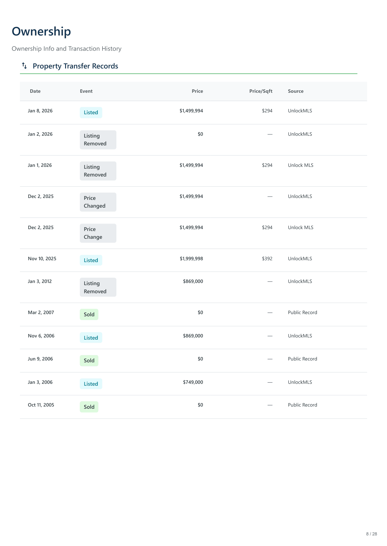Viewport: 387px width, 546px height.
Task: Click Public Record source for Mar 2, 2007
Action: pyautogui.click(x=302, y=313)
